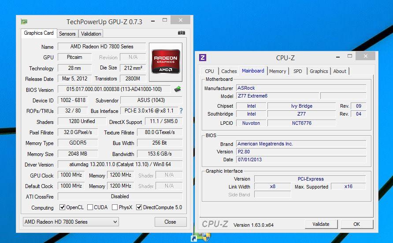Click the BIOS Version field 015.017.000.001.000838
Image resolution: width=393 pixels, height=243 pixels.
[114, 89]
